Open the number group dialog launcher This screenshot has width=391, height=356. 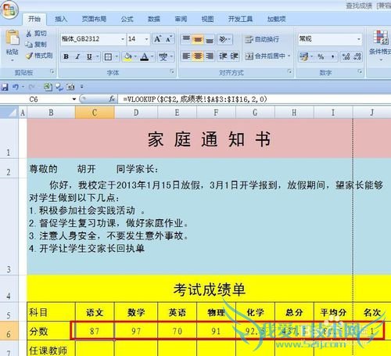click(360, 71)
